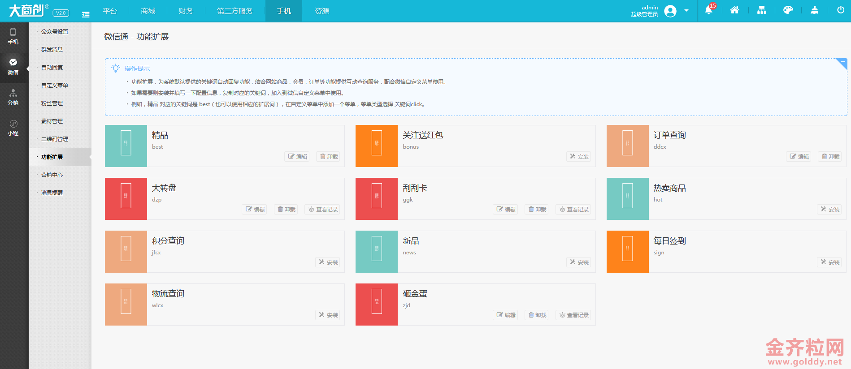The height and width of the screenshot is (369, 851).
Task: Click the orange 每日签到 card thumbnail
Action: tap(628, 252)
